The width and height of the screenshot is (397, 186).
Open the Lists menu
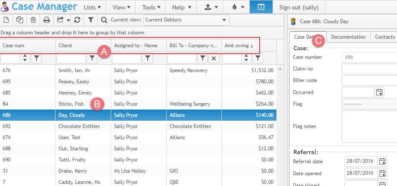pyautogui.click(x=93, y=7)
